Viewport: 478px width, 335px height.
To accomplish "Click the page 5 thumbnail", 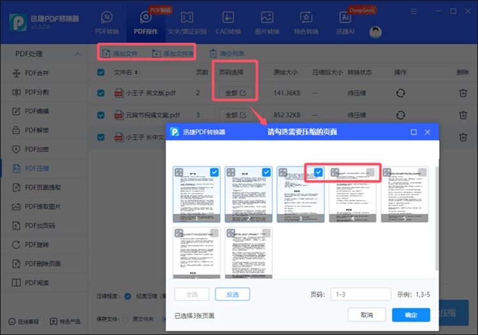I will coord(405,195).
